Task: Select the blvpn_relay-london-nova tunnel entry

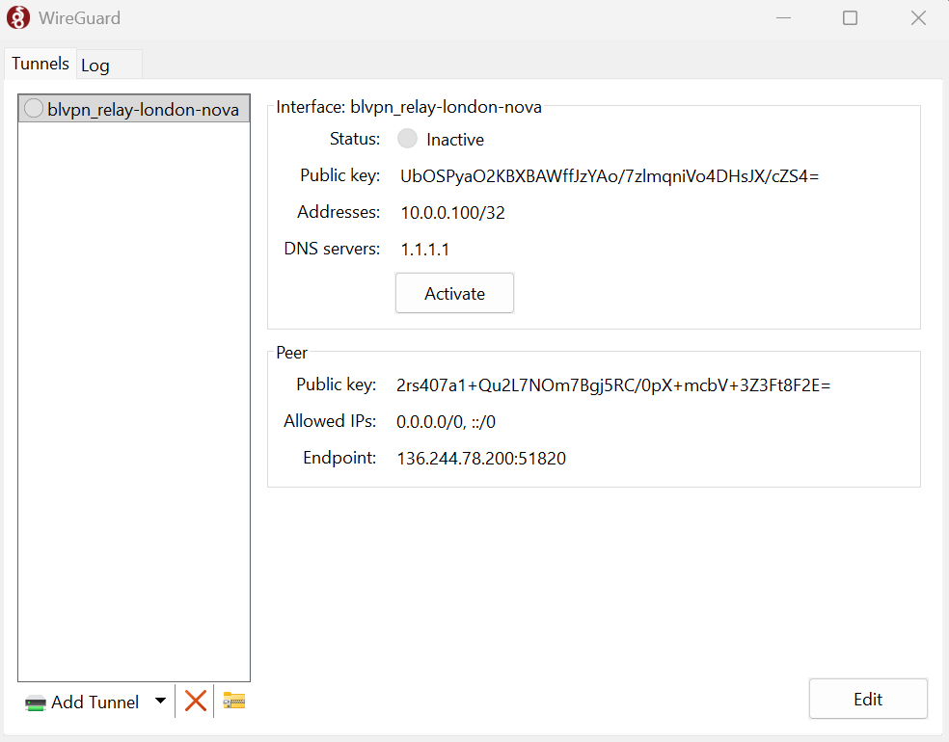Action: pyautogui.click(x=143, y=109)
